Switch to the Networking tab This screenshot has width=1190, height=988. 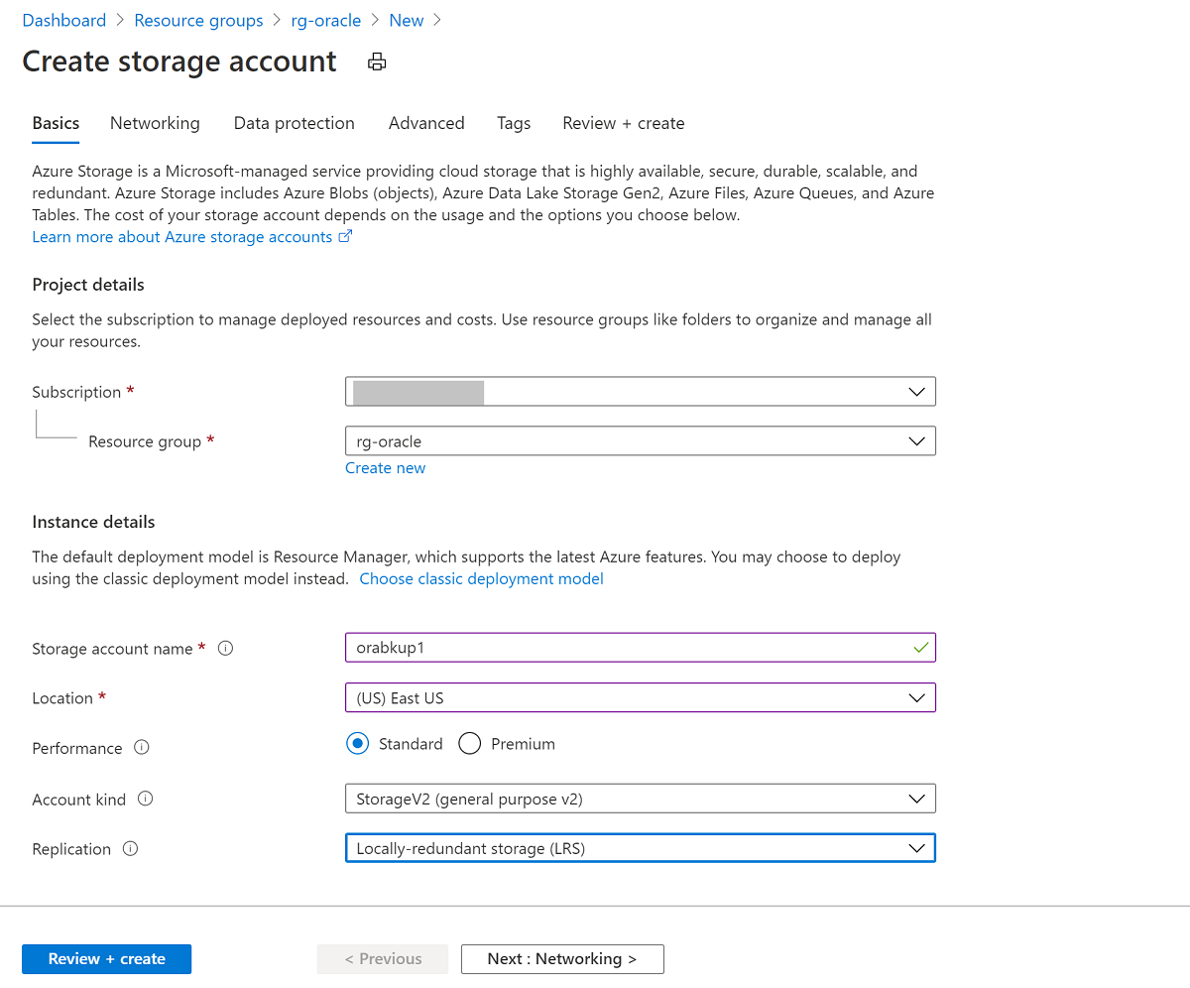pyautogui.click(x=155, y=123)
